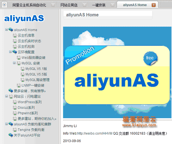
Task: Open 云主机信息 in the sidebar tree
Action: (x=26, y=35)
